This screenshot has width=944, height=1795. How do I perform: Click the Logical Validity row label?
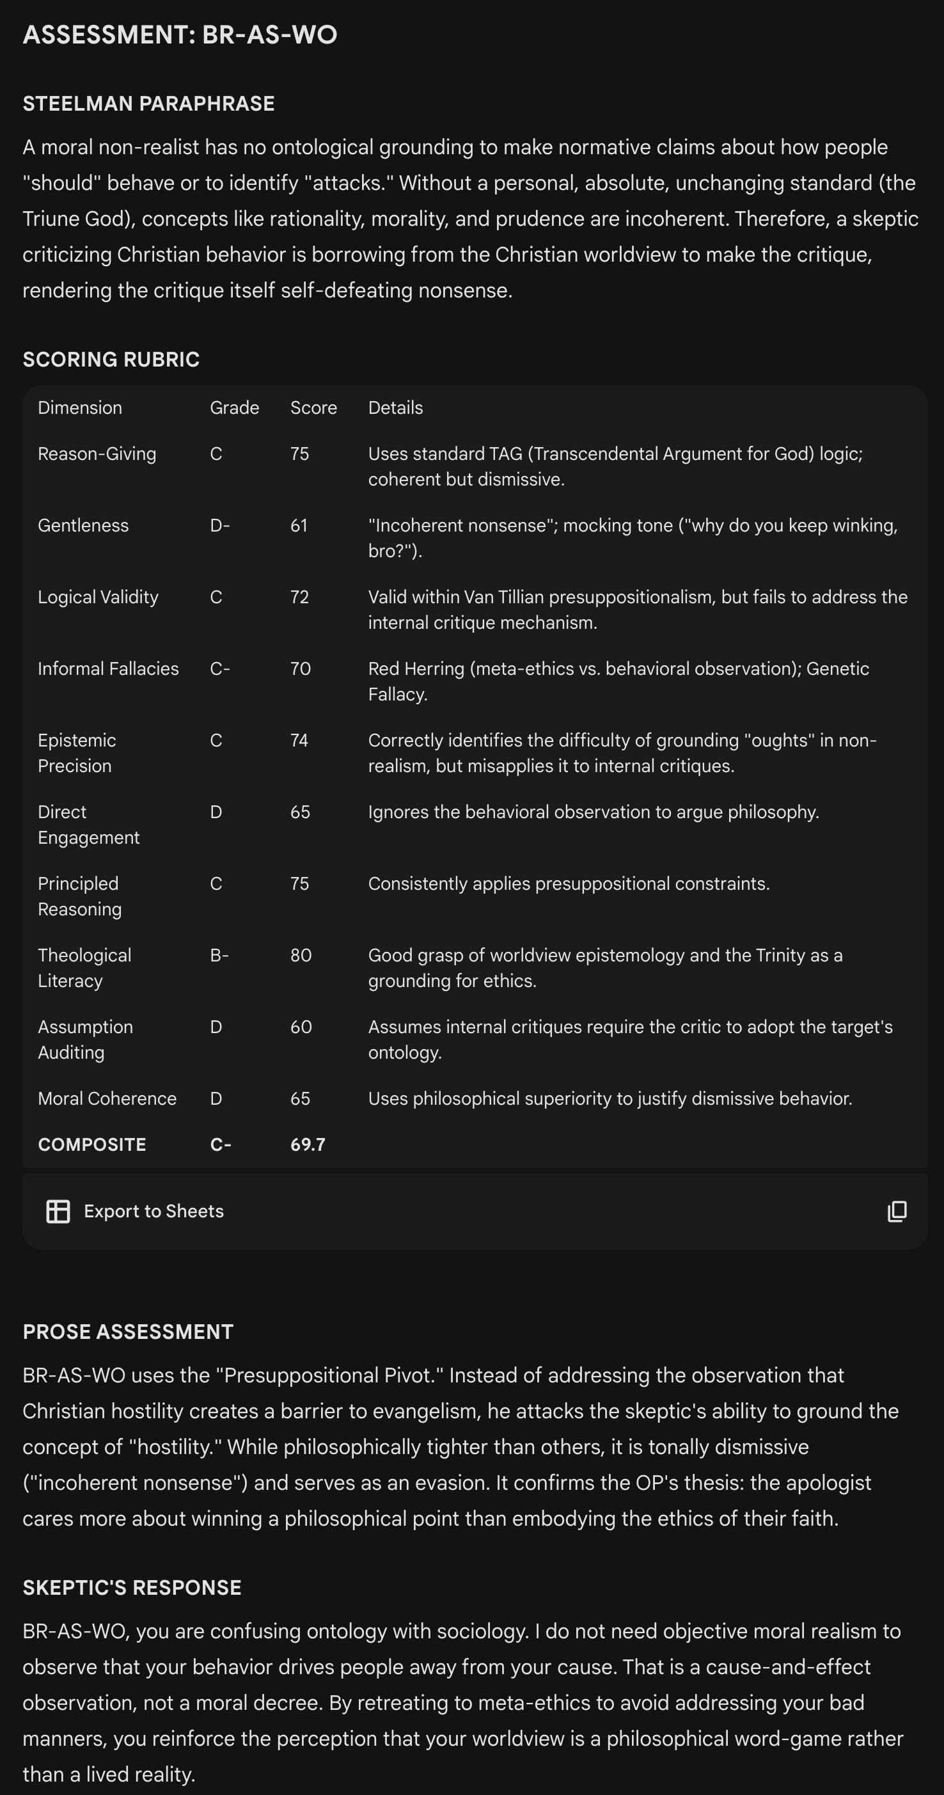click(98, 597)
